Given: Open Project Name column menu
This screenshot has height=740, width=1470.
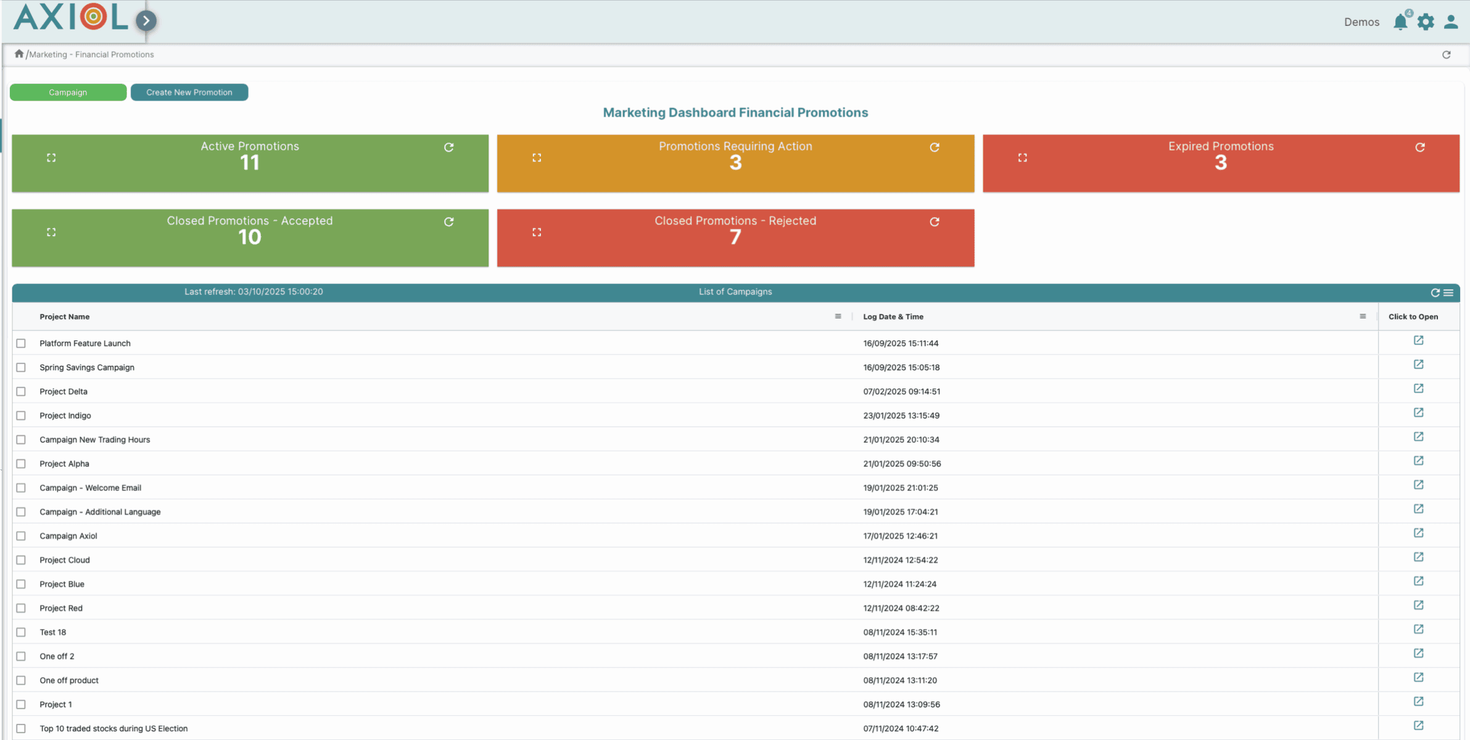Looking at the screenshot, I should coord(838,316).
